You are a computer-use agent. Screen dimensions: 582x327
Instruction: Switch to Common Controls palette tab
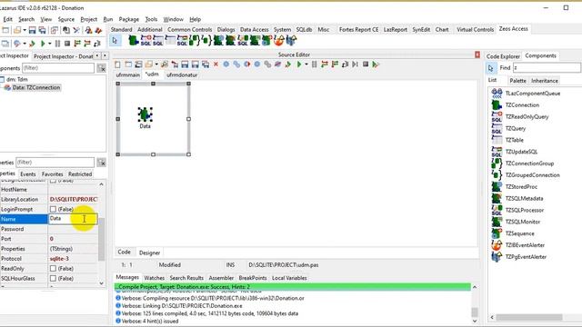pyautogui.click(x=190, y=30)
